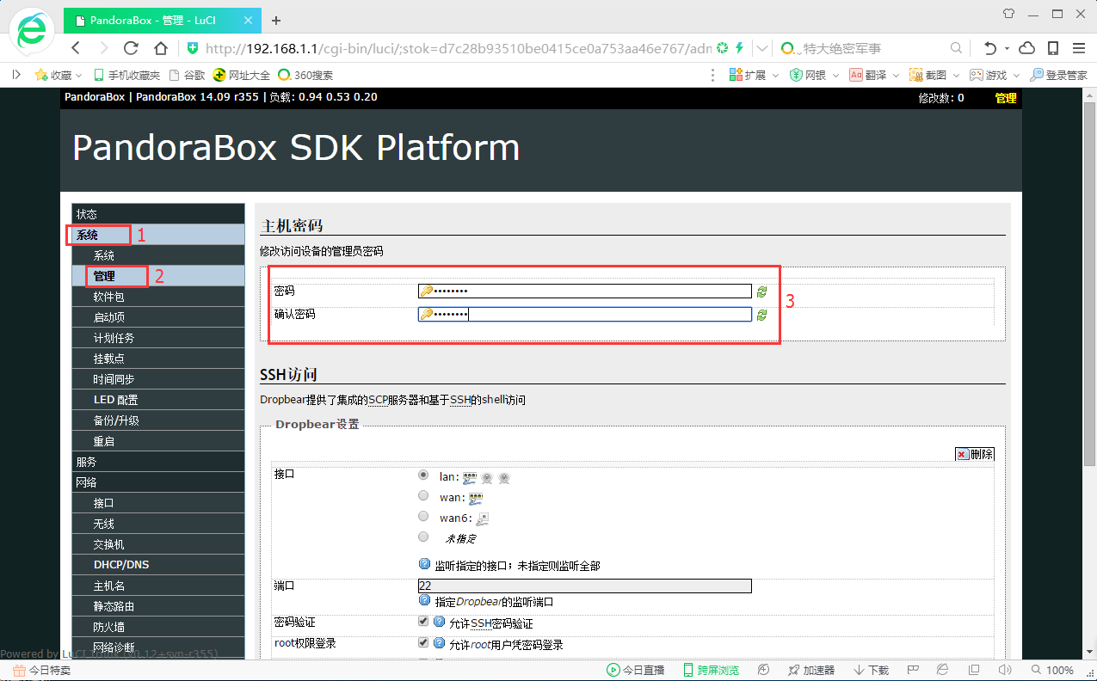Image resolution: width=1097 pixels, height=681 pixels.
Task: Click the 修改数: 0 indicator
Action: click(941, 98)
